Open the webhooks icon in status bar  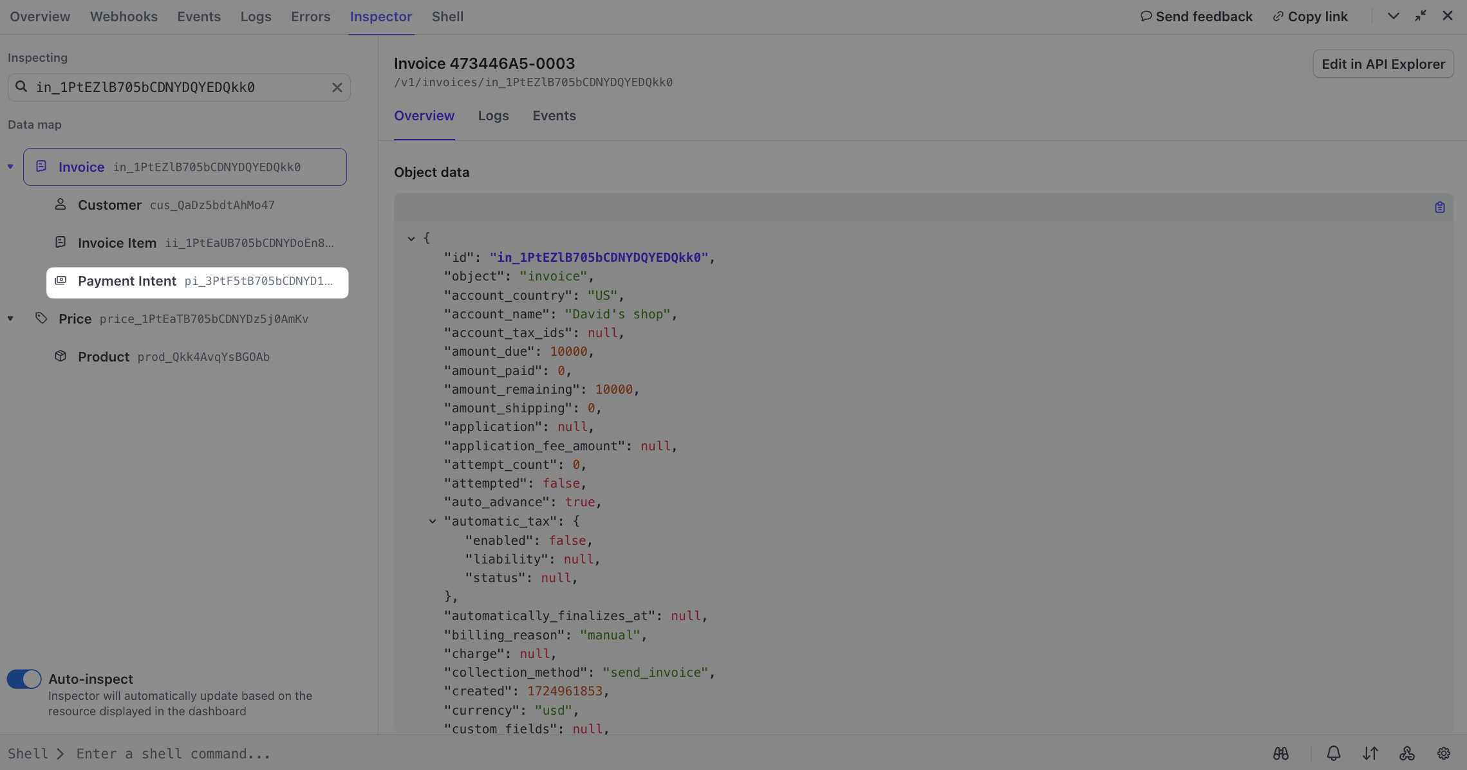click(1406, 753)
